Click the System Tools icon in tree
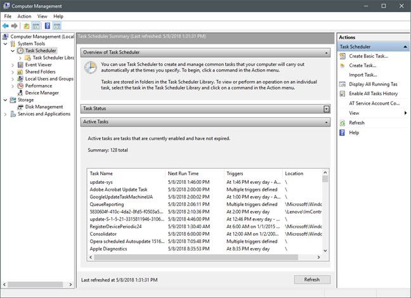 (x=13, y=44)
